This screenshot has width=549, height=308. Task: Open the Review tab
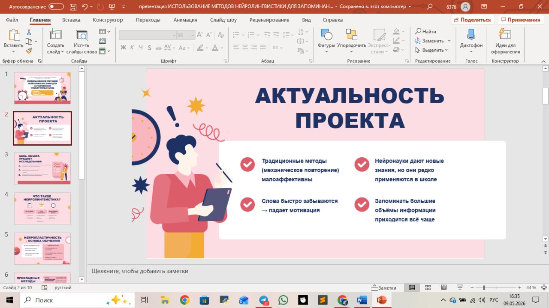click(269, 20)
